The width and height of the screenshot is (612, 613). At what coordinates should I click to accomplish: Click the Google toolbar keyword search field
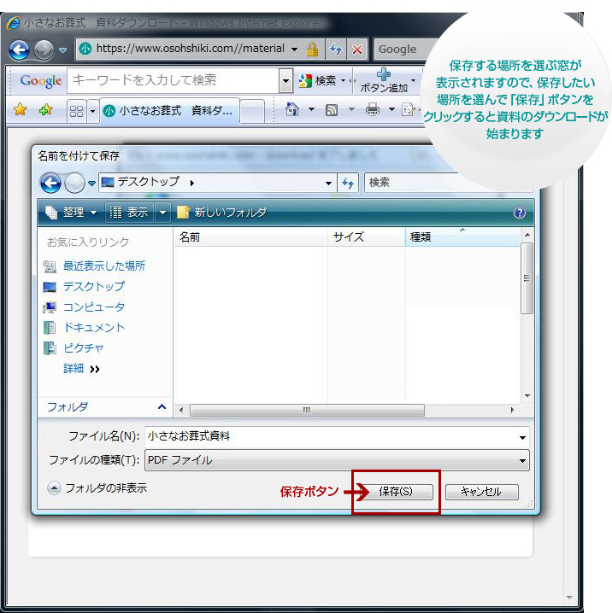coord(174,80)
